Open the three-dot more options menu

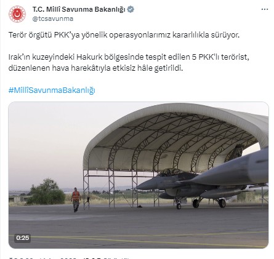click(x=265, y=9)
